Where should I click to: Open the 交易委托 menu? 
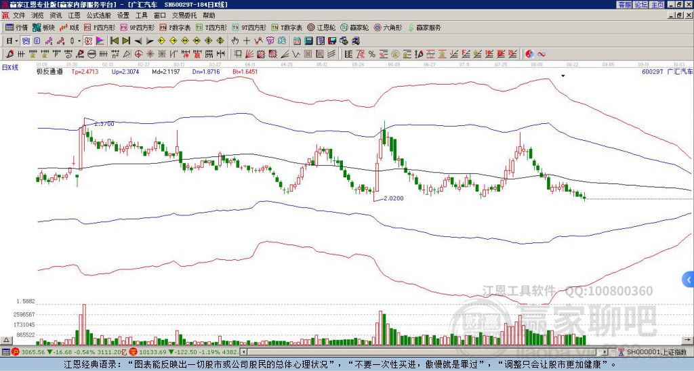point(184,16)
